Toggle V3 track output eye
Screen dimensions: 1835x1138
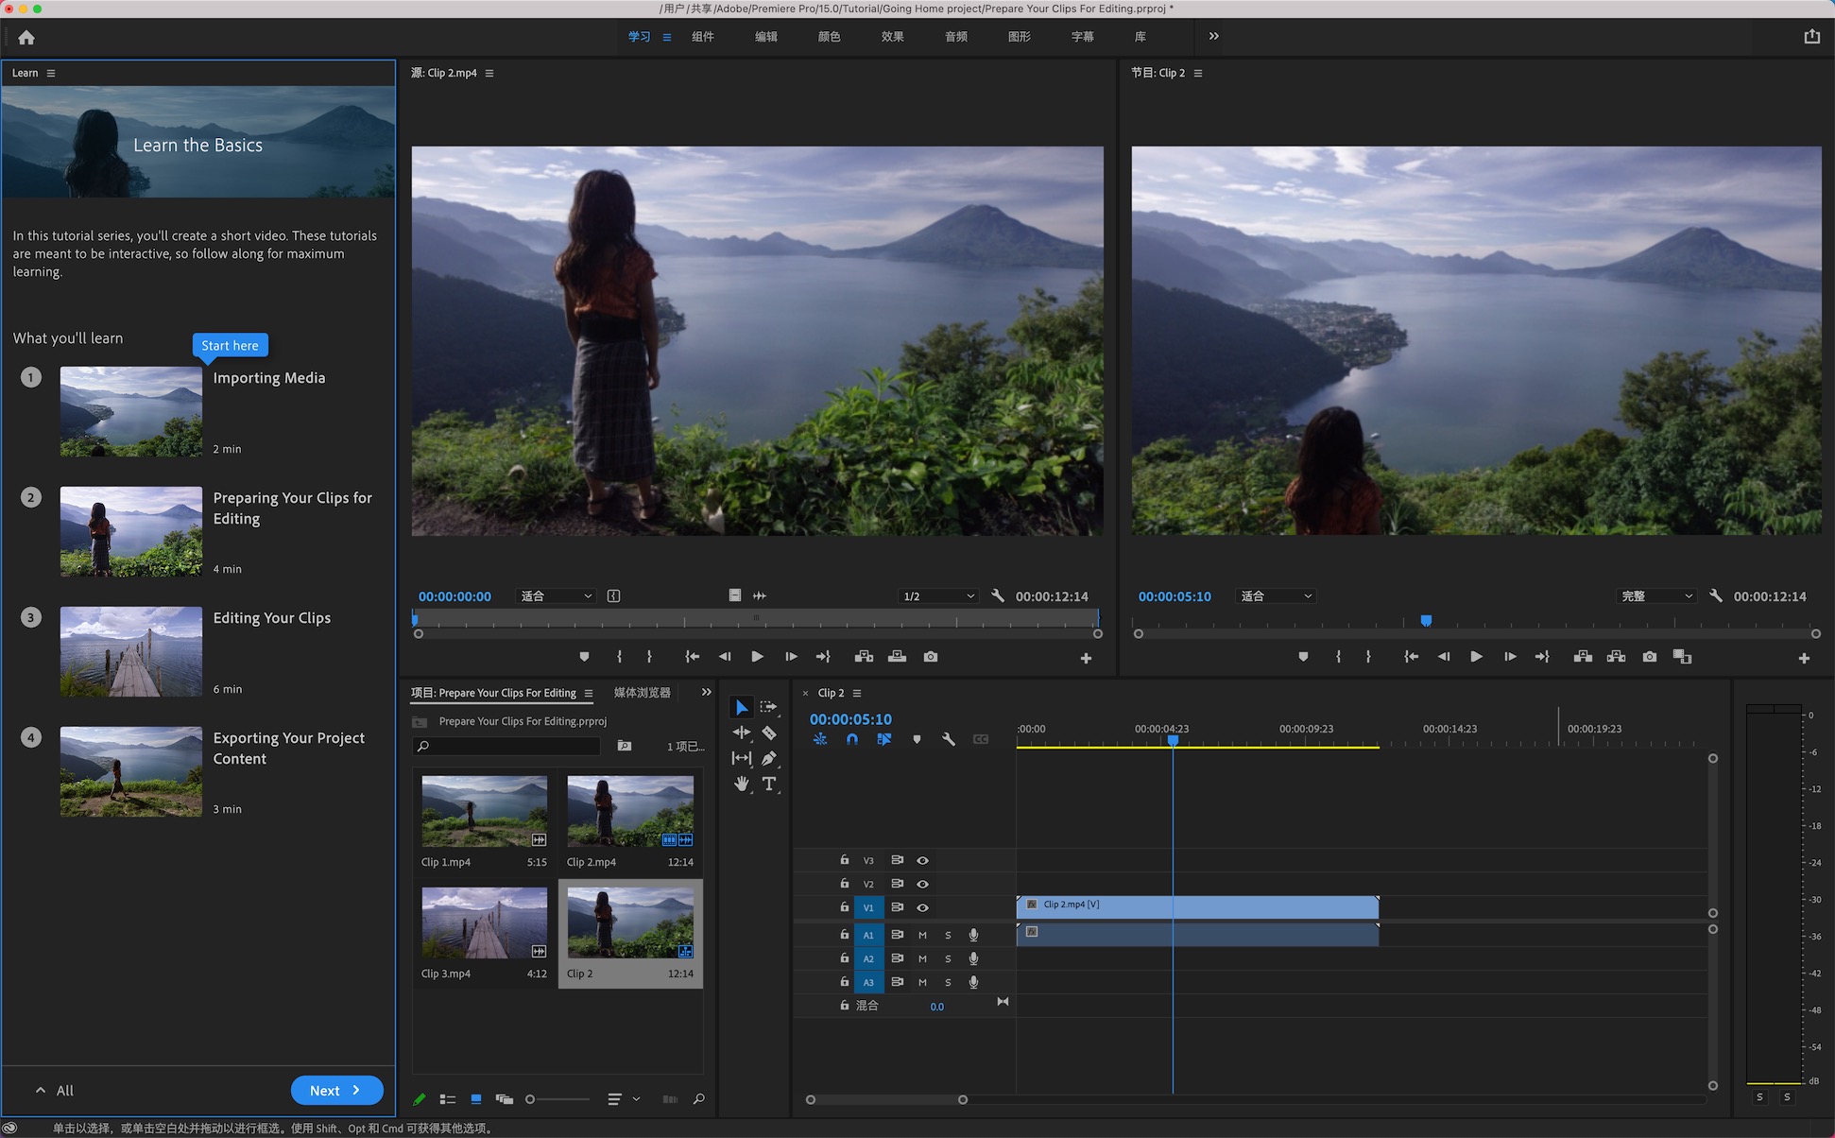(x=922, y=860)
